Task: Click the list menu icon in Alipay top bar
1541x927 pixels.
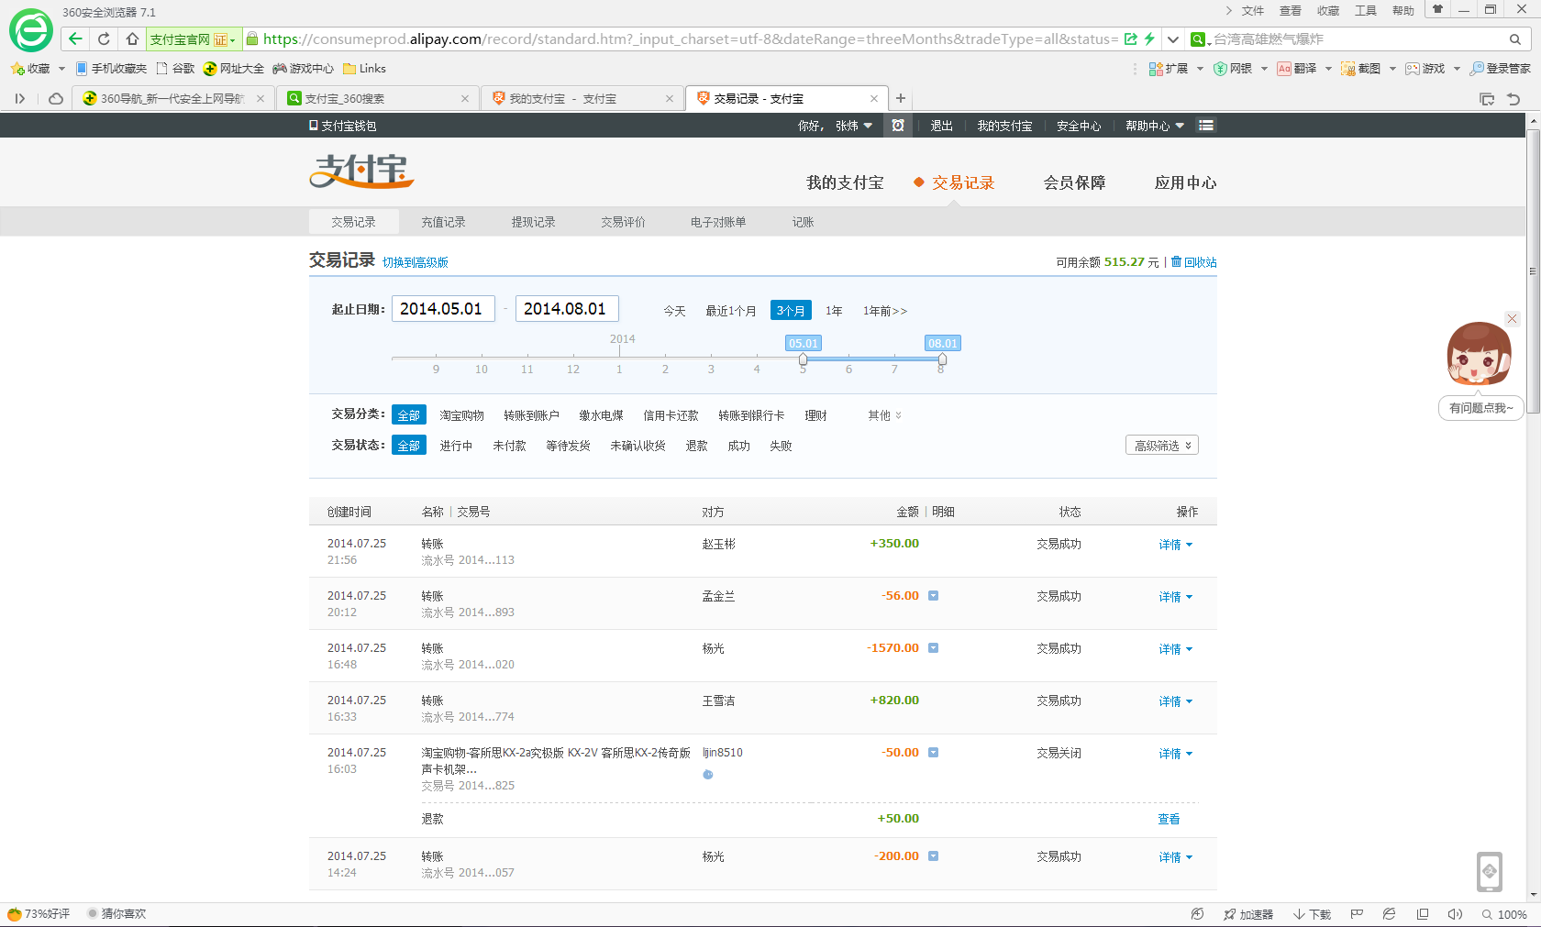Action: [1206, 126]
